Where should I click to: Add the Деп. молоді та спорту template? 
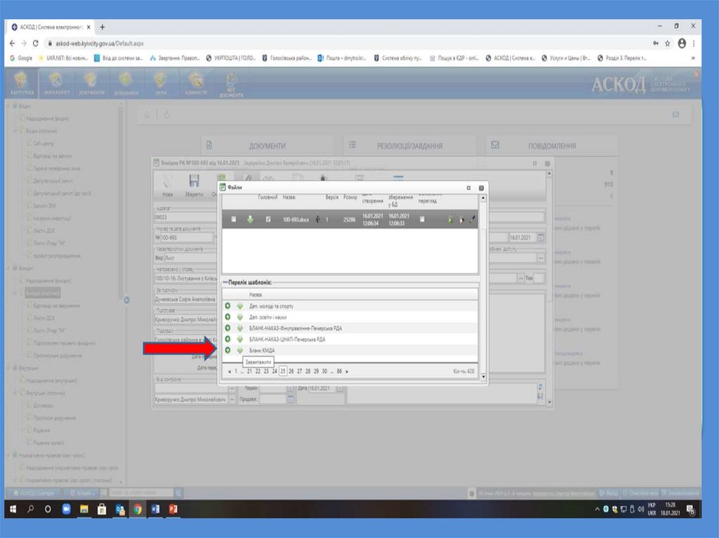[x=228, y=306]
